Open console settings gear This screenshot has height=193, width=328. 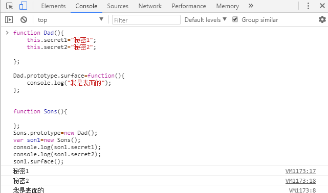[322, 19]
